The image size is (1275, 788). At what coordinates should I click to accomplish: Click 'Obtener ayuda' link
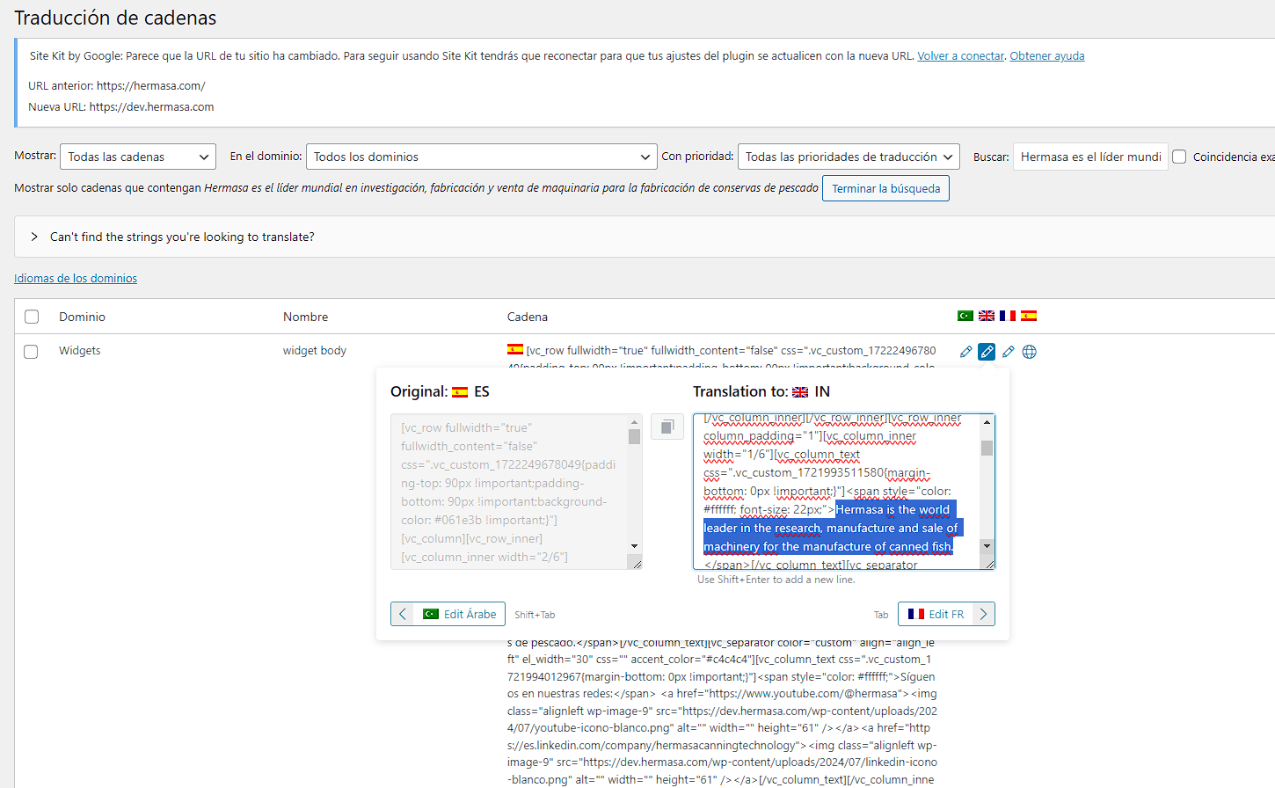1046,55
